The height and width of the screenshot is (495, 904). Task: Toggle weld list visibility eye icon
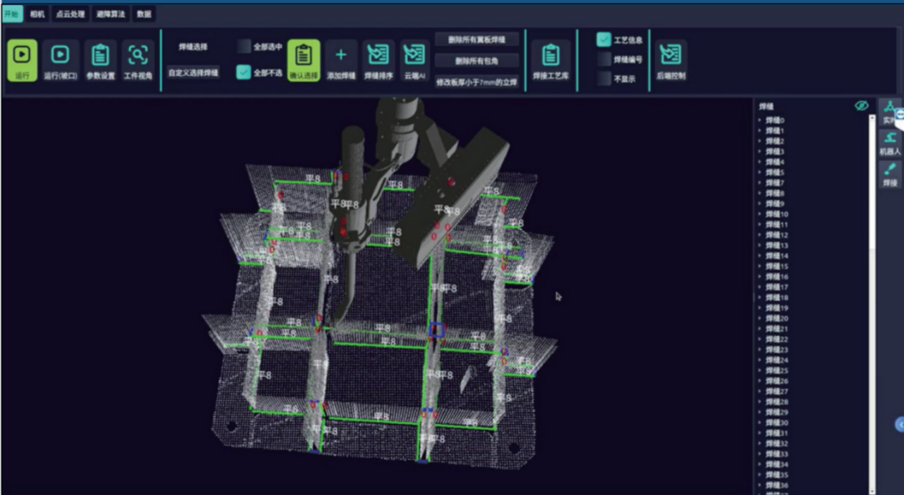(861, 105)
